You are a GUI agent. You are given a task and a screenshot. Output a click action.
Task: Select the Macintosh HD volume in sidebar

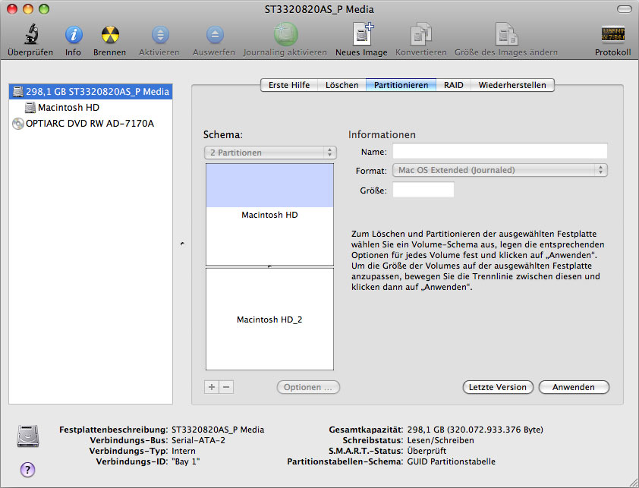point(90,107)
